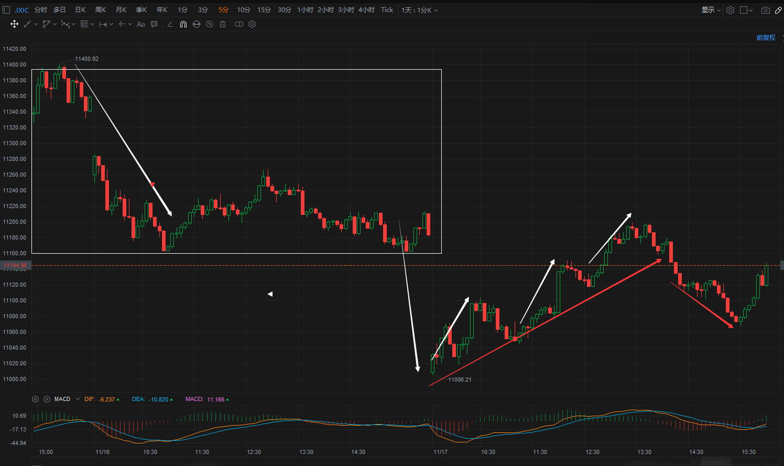Click the 11144.96 current price marker

tap(15, 265)
